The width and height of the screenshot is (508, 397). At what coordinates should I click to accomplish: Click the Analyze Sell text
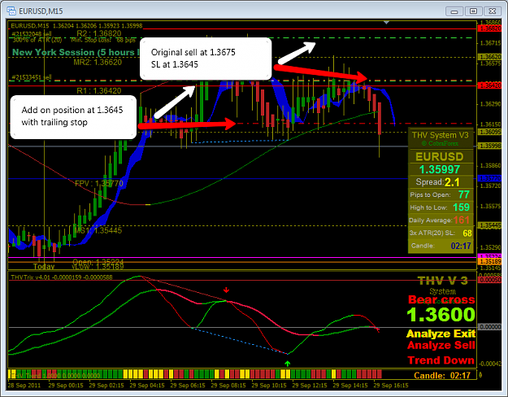coord(441,345)
